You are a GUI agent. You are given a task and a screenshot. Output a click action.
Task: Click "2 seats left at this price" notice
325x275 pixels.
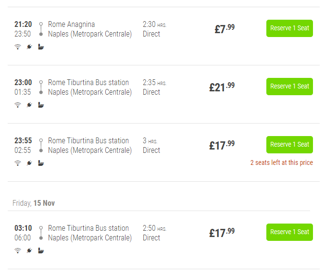coord(281,162)
